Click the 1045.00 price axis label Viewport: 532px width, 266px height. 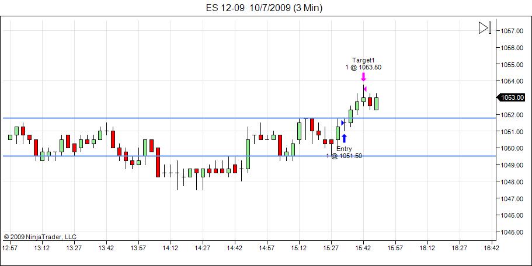pyautogui.click(x=512, y=232)
